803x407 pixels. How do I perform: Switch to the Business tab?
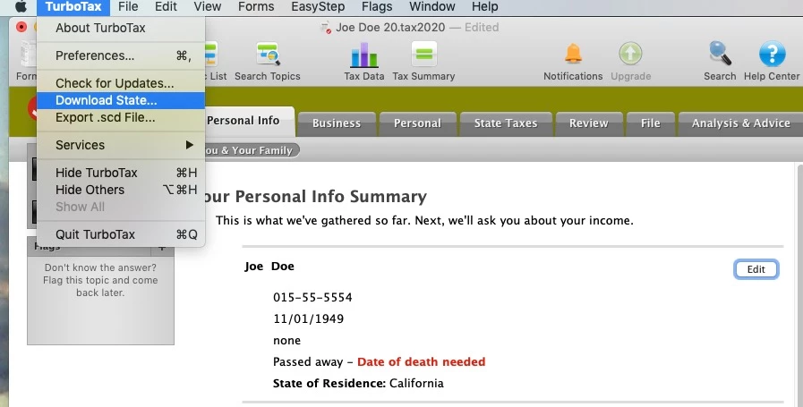tap(337, 123)
